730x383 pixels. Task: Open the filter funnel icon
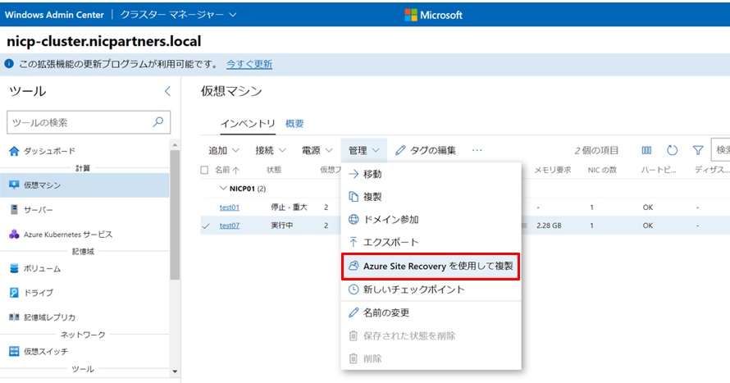coord(698,150)
